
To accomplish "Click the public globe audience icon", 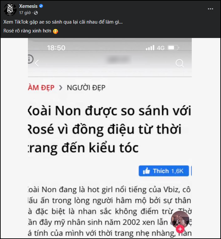I will point(36,13).
